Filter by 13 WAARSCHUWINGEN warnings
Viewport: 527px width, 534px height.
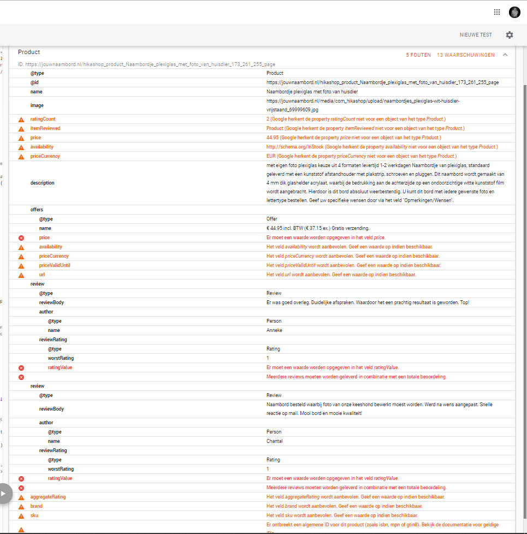click(465, 55)
